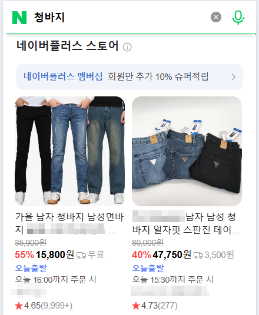Image resolution: width=259 pixels, height=315 pixels.
Task: Open 남자 남성 청바지 일자핏 스판진 title
Action: click(x=186, y=223)
